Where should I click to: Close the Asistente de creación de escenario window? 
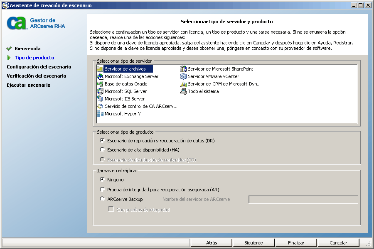(368, 5)
